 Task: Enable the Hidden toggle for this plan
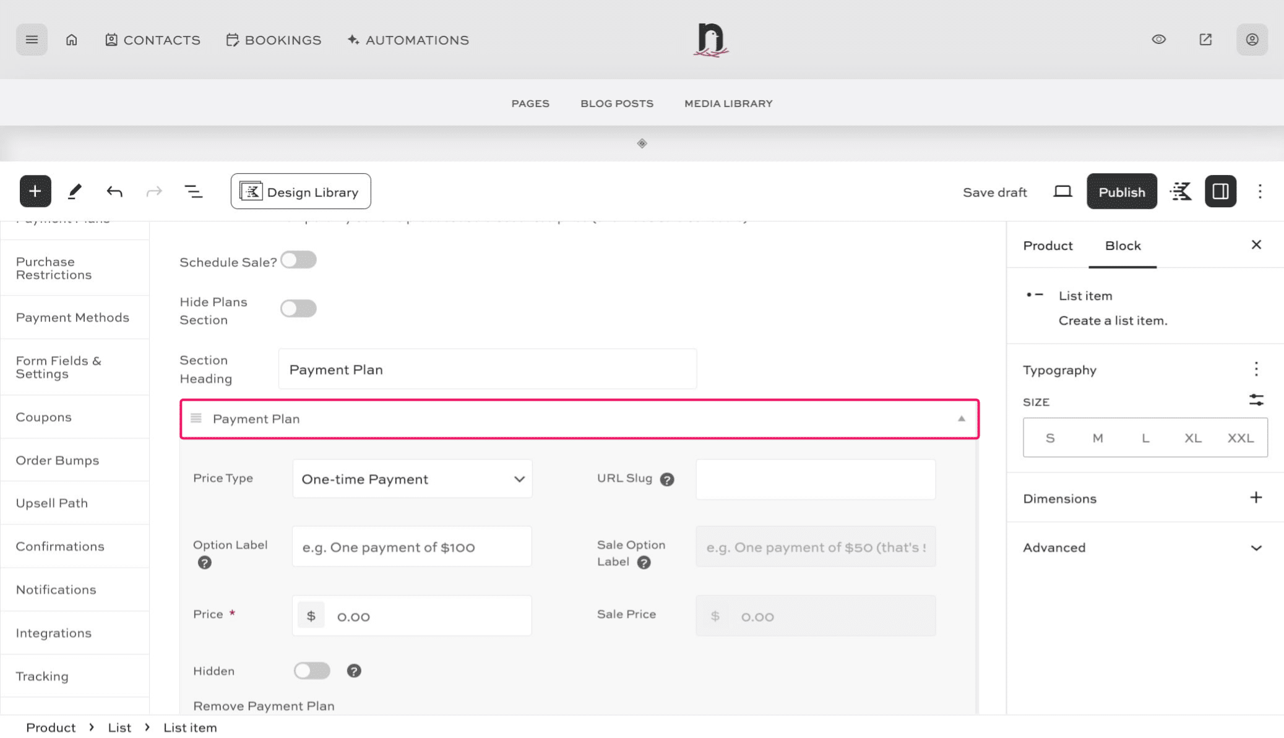coord(312,671)
